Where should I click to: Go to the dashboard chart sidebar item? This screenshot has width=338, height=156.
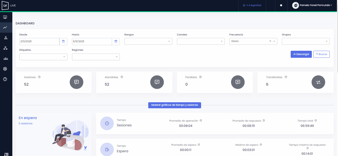click(x=5, y=27)
